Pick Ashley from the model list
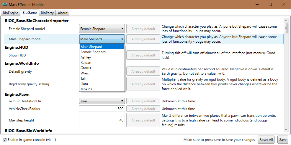Screen dimensions: 291x145 (x=102, y=57)
